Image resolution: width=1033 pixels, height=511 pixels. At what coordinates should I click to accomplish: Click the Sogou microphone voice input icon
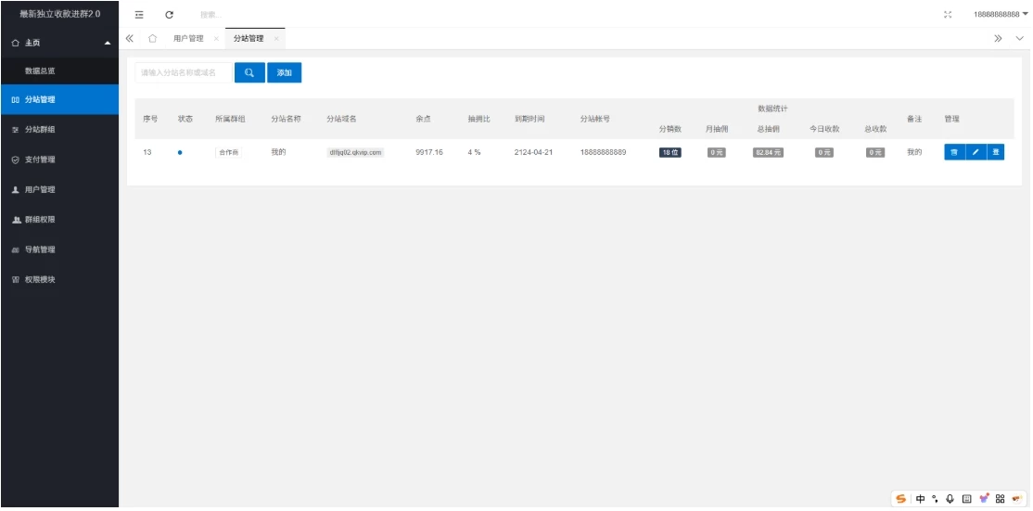[950, 499]
